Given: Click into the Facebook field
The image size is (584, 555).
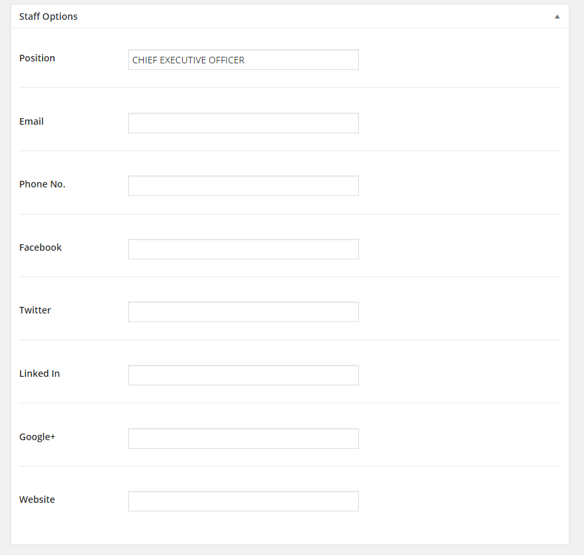Looking at the screenshot, I should pyautogui.click(x=243, y=249).
